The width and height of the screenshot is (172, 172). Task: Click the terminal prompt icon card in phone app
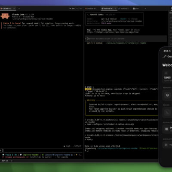click(167, 113)
